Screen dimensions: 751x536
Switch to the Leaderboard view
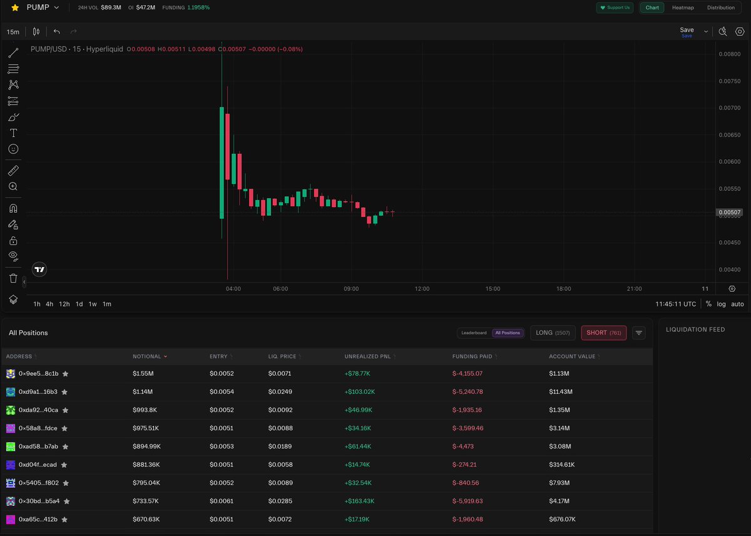tap(474, 333)
